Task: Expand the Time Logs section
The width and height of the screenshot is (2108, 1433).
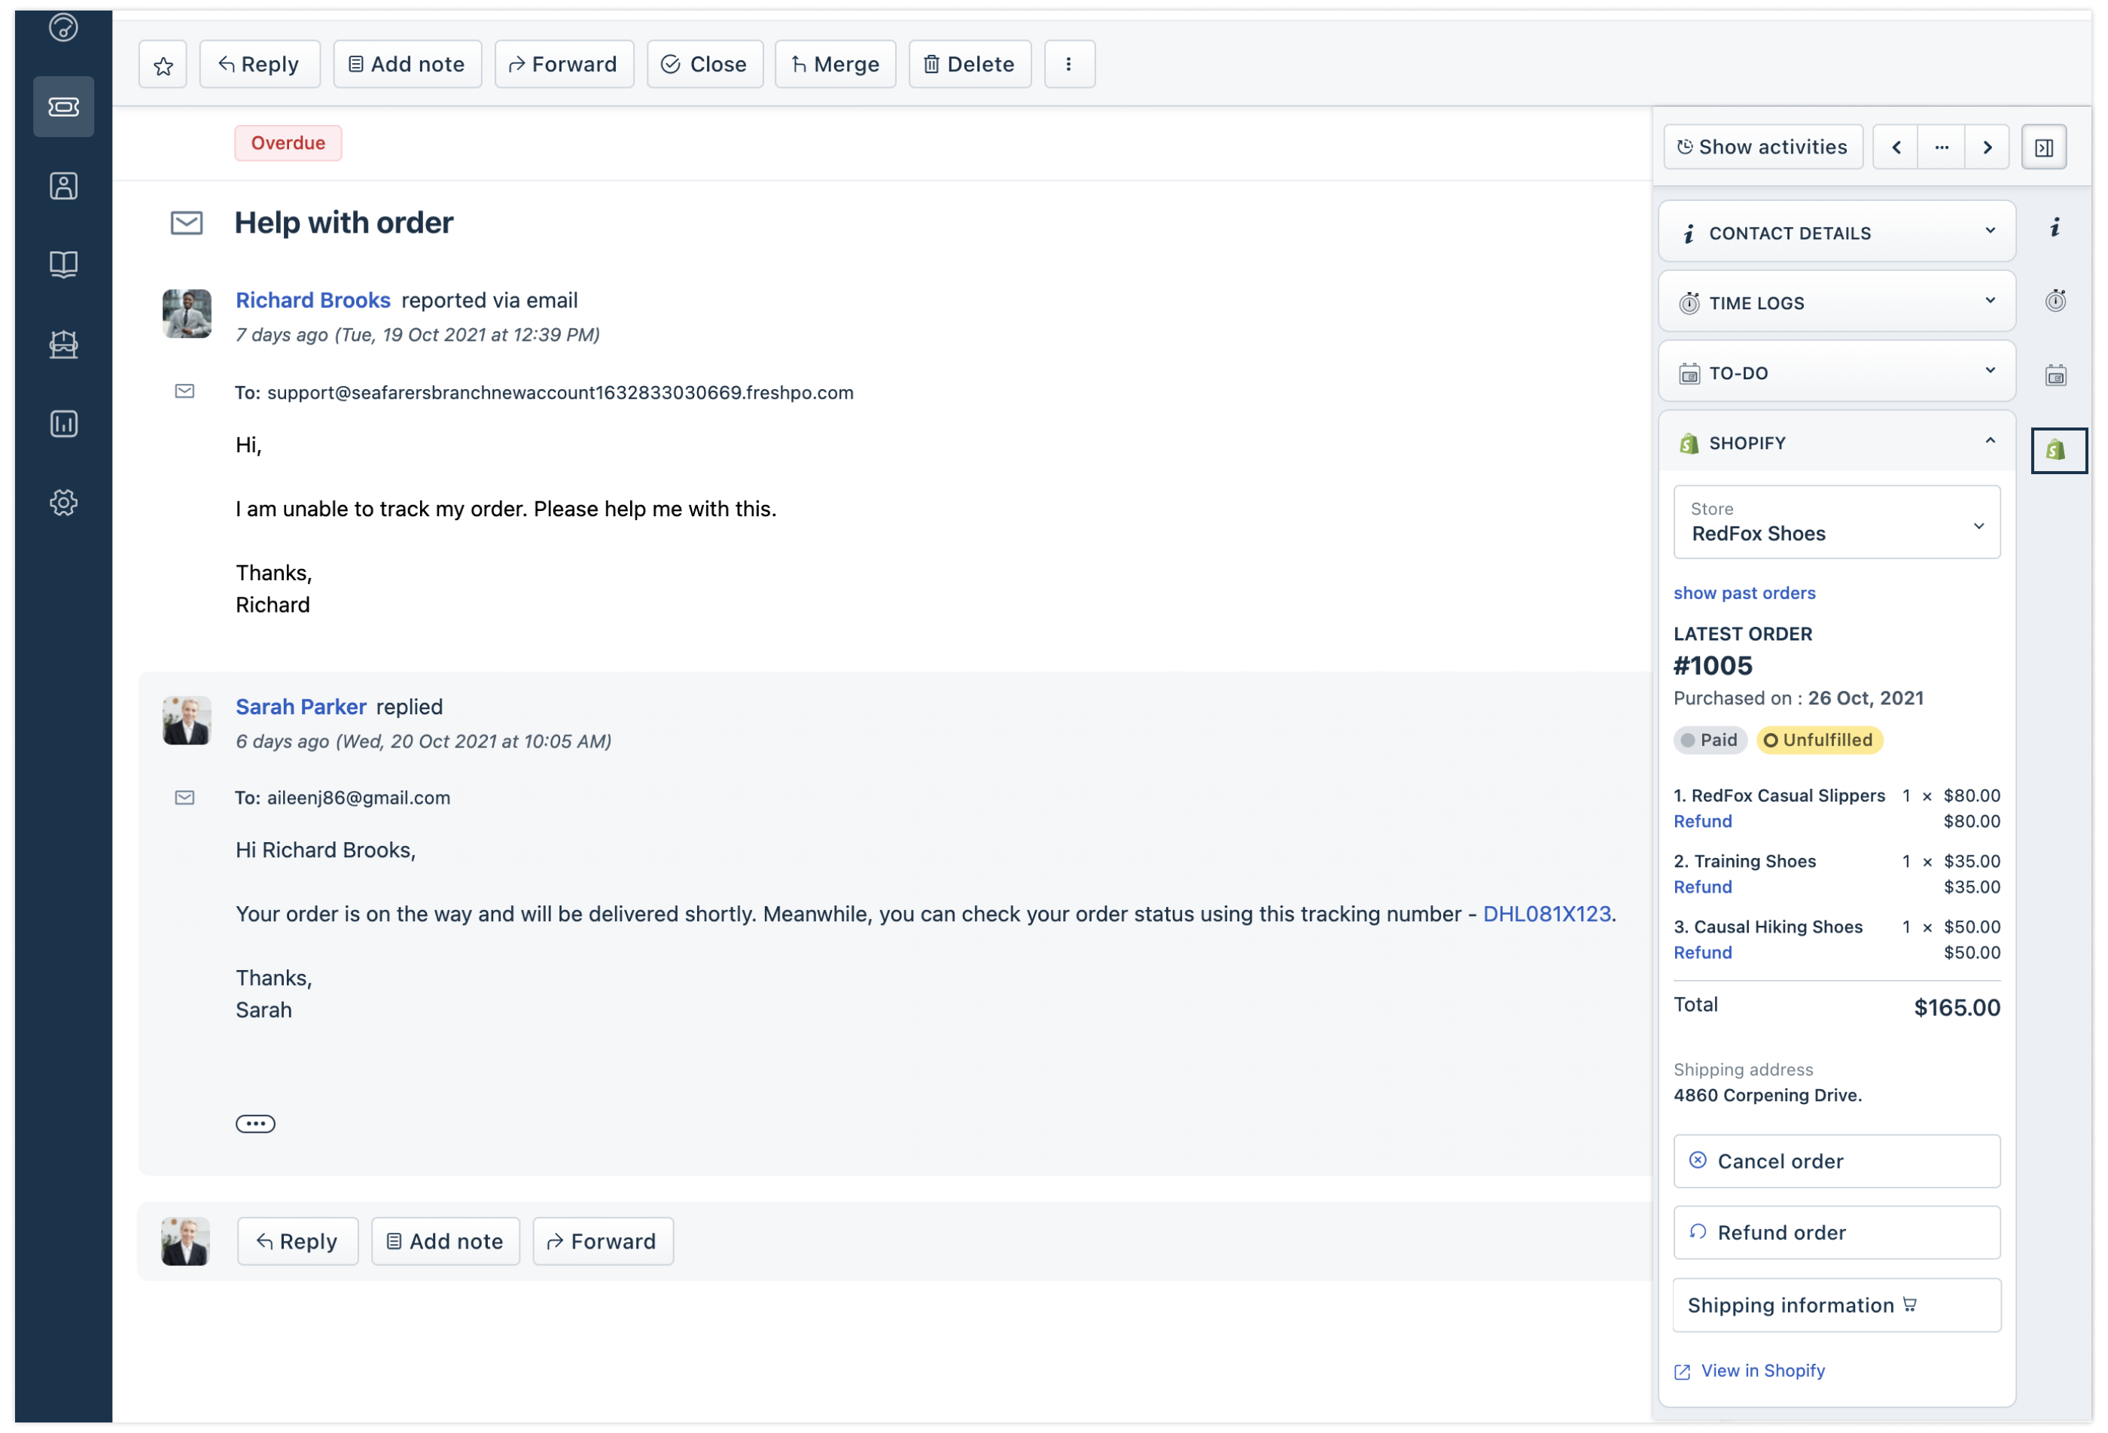Action: (x=1837, y=302)
